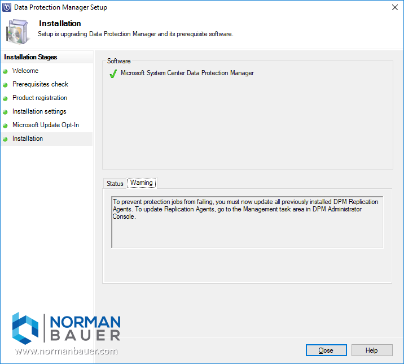
Task: Select the Welcome stage
Action: click(x=25, y=71)
